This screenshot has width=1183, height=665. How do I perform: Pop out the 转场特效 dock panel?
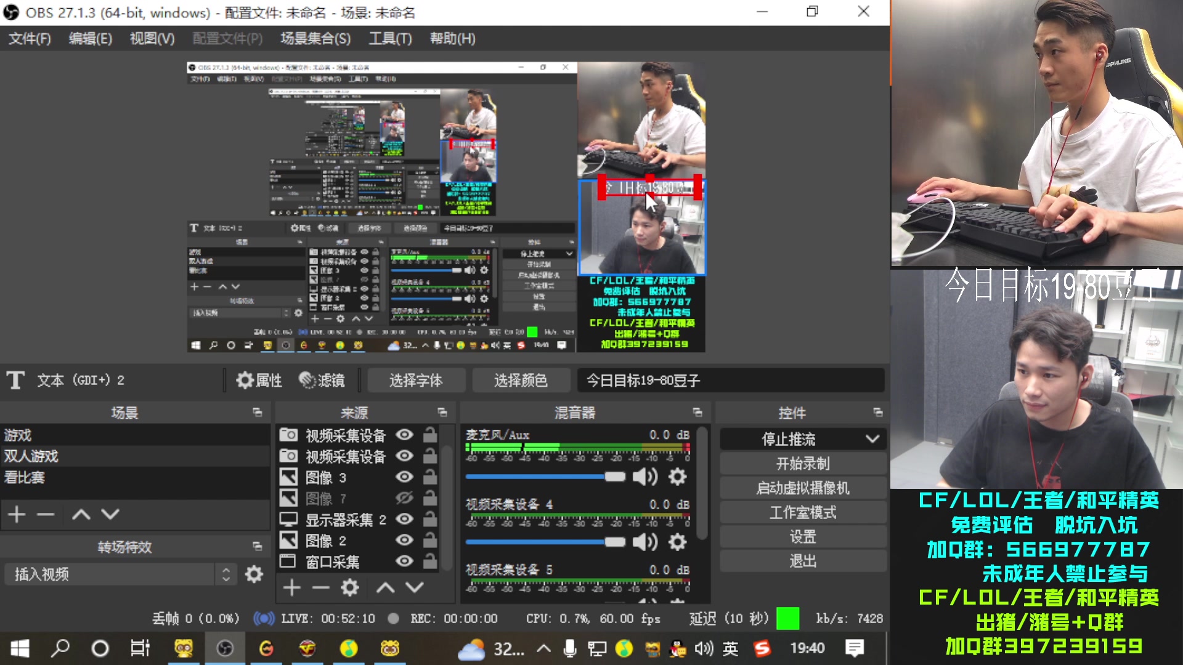258,547
